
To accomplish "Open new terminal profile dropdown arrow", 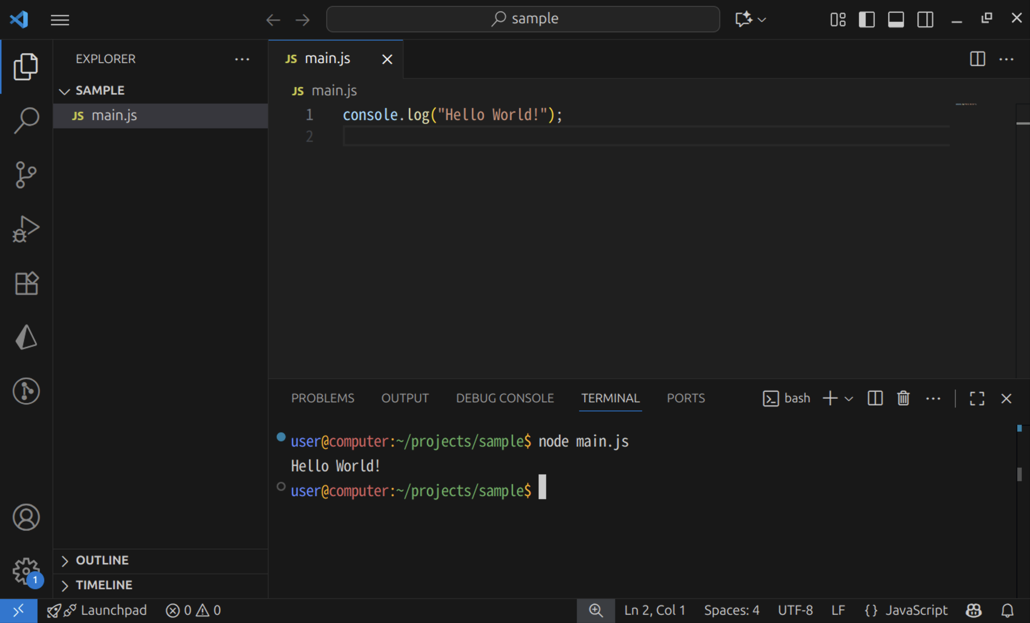I will 848,399.
